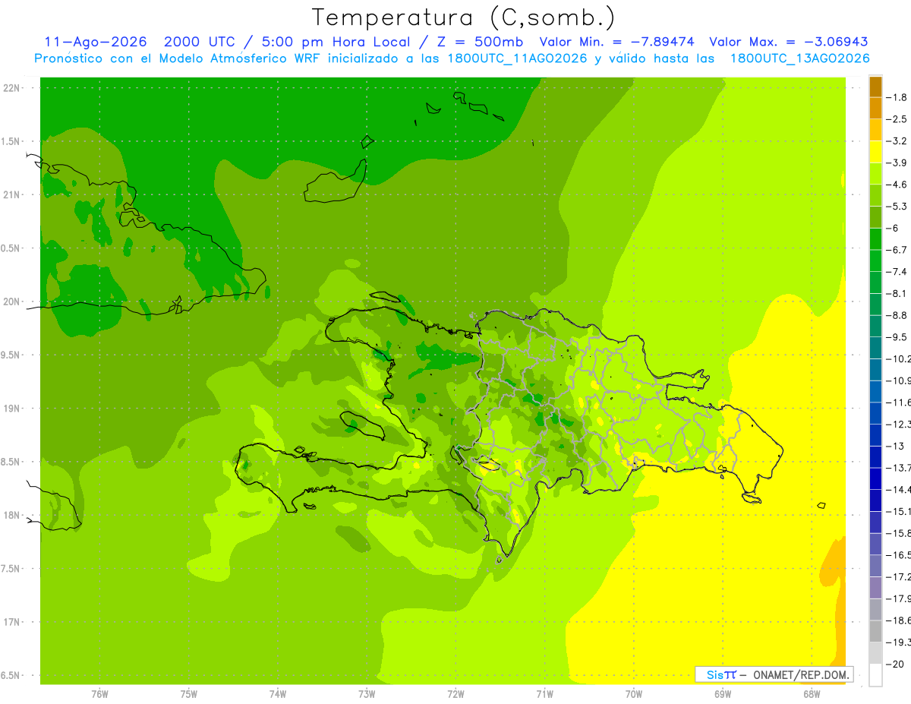This screenshot has width=911, height=704.
Task: Click the "74W" longitude axis label
Action: [278, 693]
